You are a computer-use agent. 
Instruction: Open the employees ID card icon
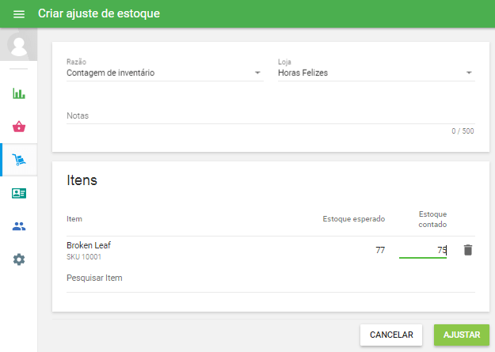click(x=19, y=193)
